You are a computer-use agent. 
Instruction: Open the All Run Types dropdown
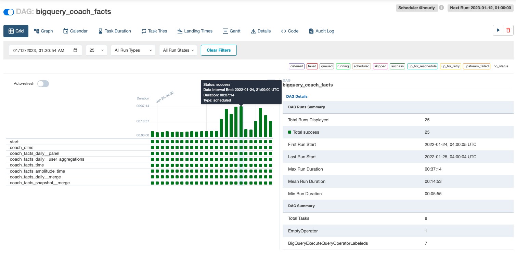pos(133,50)
